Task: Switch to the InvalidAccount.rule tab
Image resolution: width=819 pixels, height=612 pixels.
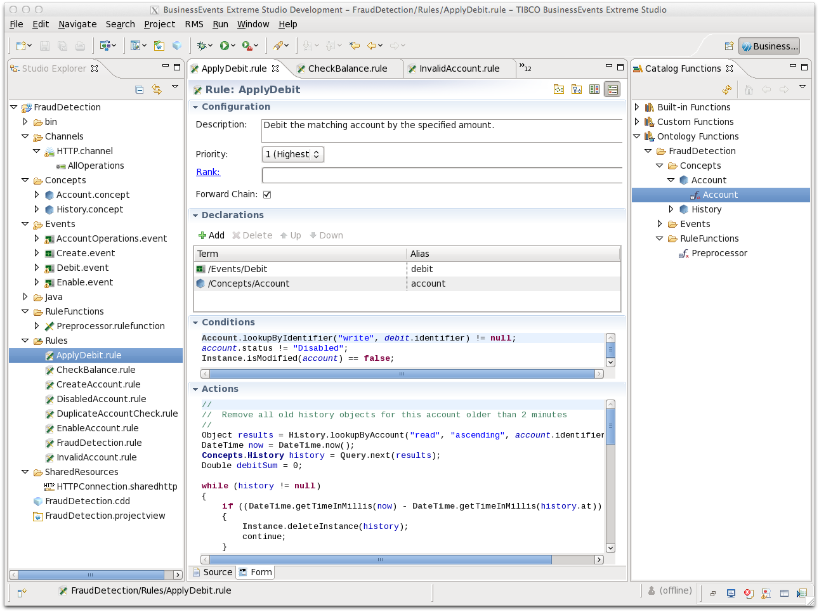Action: (459, 68)
